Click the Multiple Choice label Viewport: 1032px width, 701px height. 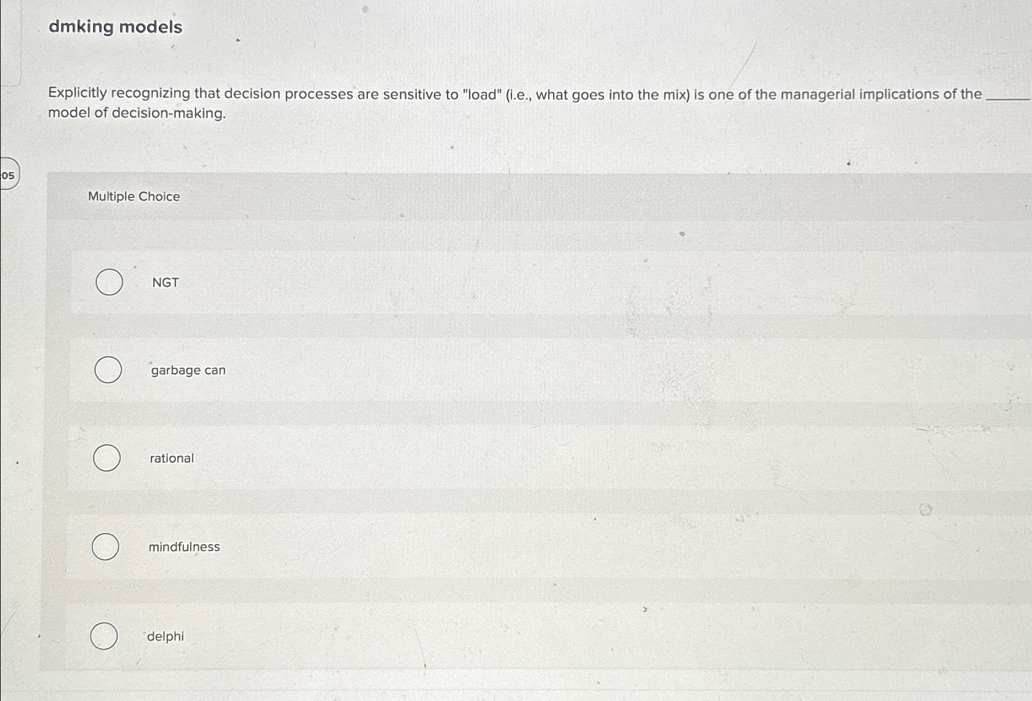pyautogui.click(x=134, y=196)
